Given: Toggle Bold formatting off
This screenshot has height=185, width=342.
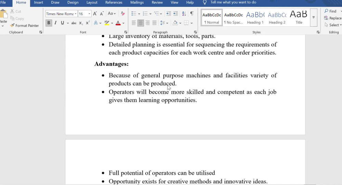Looking at the screenshot, I should (49, 23).
